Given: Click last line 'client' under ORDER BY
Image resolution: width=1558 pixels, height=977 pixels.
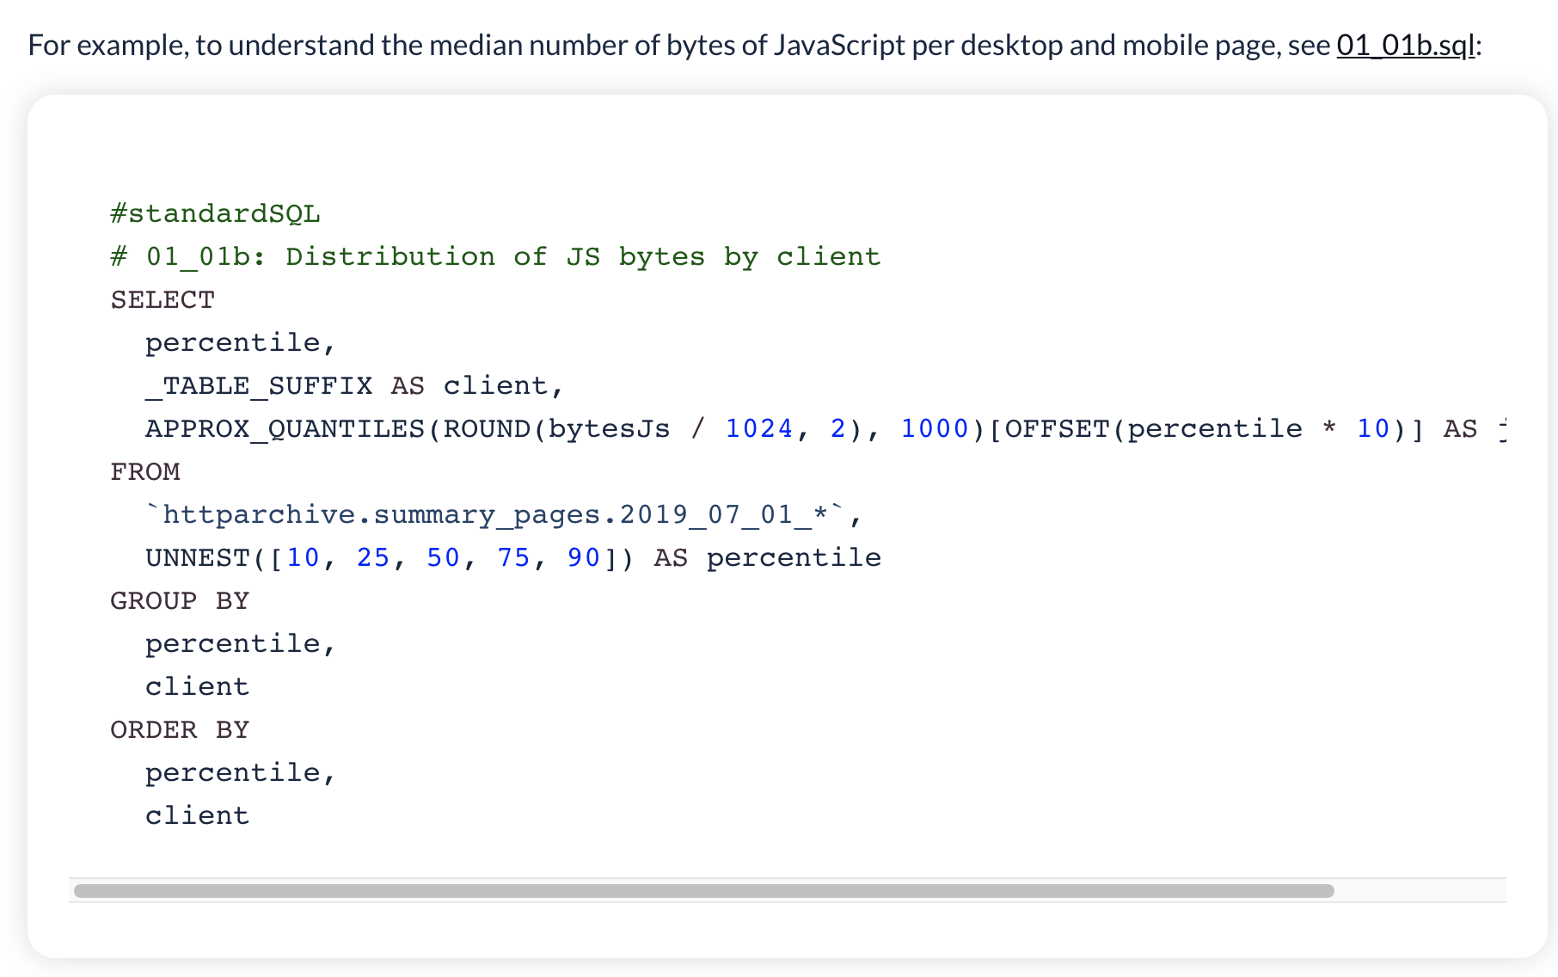Looking at the screenshot, I should click(197, 815).
